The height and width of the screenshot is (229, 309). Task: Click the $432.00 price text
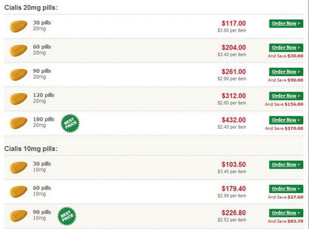click(x=234, y=120)
